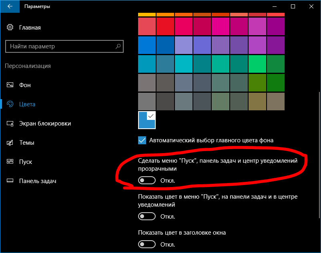
Task: Open the Пуск section
Action: [26, 162]
